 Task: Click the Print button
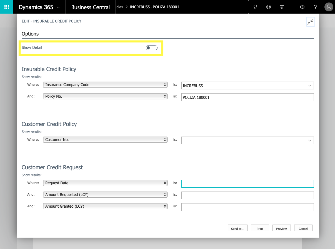pos(260,228)
